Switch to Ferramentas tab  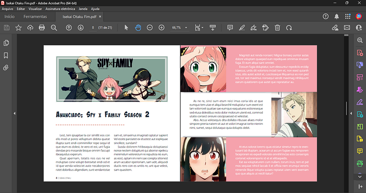(x=35, y=16)
